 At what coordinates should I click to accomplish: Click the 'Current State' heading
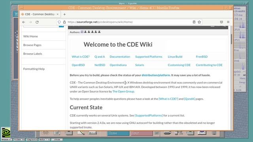pyautogui.click(x=86, y=108)
